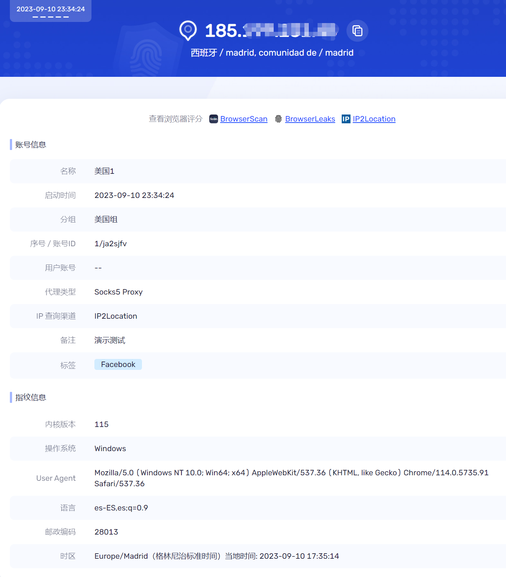506x577 pixels.
Task: Open the IP2Location link
Action: (374, 119)
